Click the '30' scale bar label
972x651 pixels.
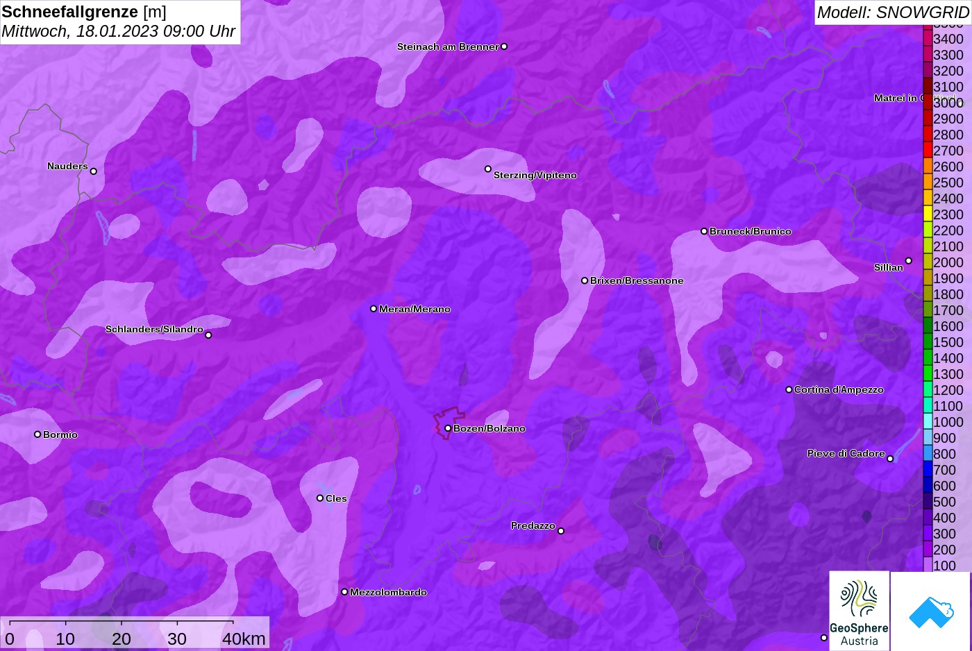177,639
